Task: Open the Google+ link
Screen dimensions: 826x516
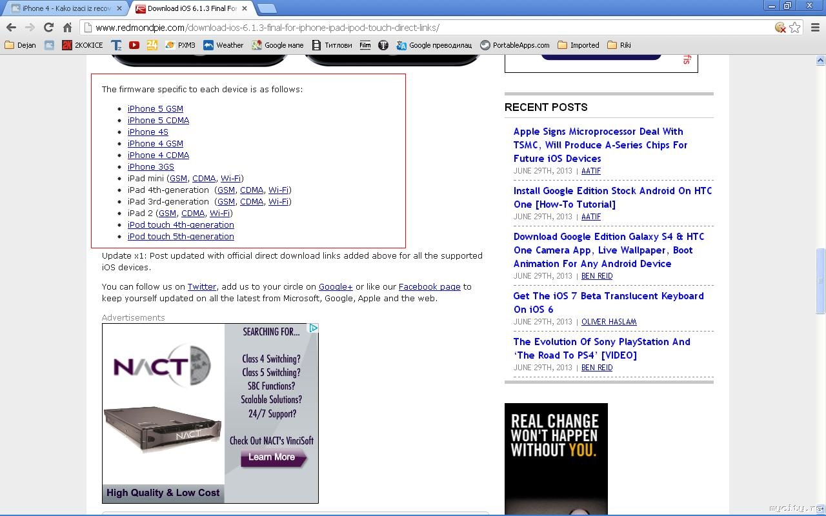Action: (336, 287)
